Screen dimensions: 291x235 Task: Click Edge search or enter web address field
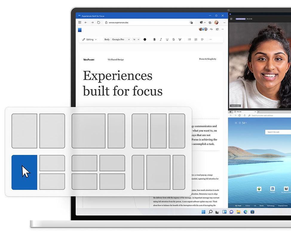pyautogui.click(x=269, y=116)
